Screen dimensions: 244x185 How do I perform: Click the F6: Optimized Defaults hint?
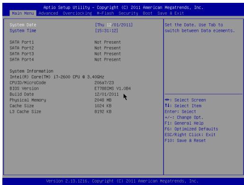point(191,129)
